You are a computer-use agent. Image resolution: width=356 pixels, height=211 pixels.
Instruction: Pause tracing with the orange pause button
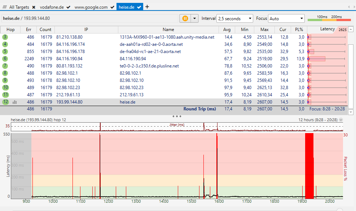point(185,18)
